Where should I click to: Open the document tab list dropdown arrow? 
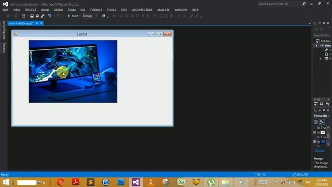tap(310, 23)
